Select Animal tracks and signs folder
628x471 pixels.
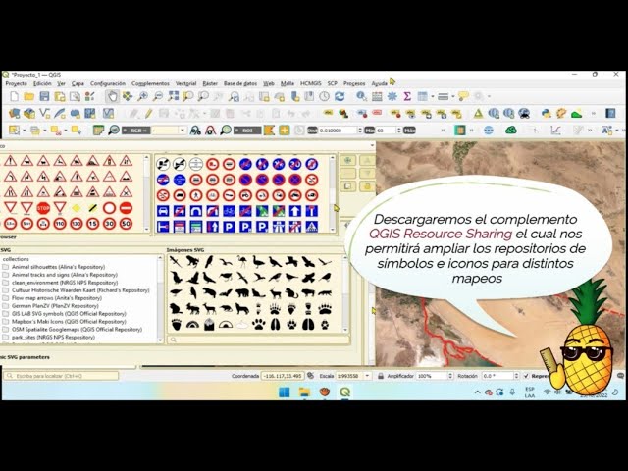pos(64,275)
